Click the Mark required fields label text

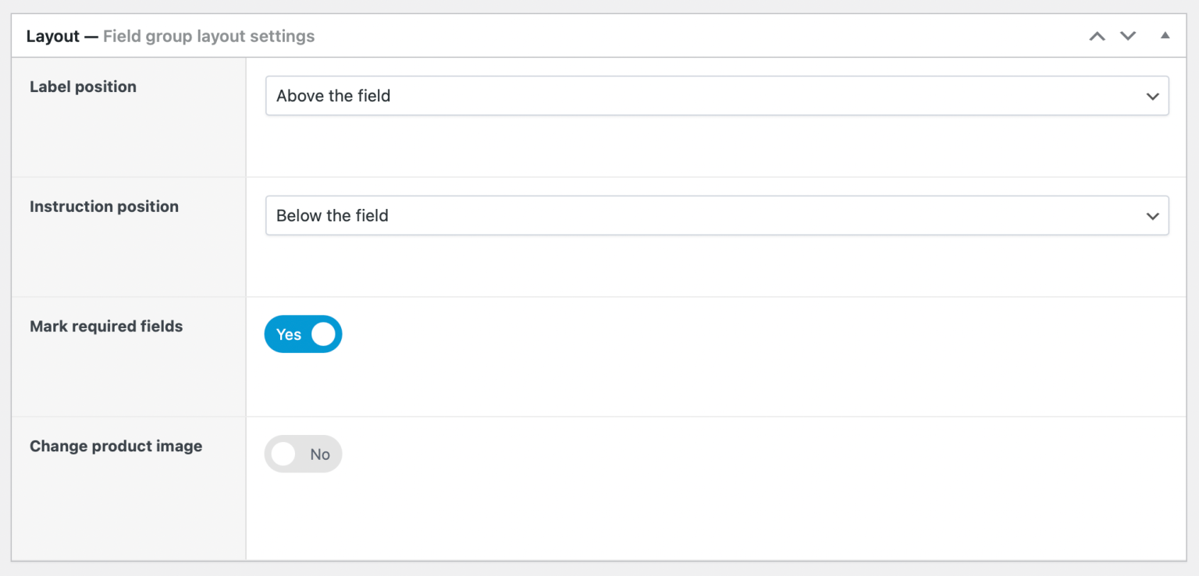pyautogui.click(x=106, y=326)
